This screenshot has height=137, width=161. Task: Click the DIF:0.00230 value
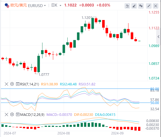83,115
